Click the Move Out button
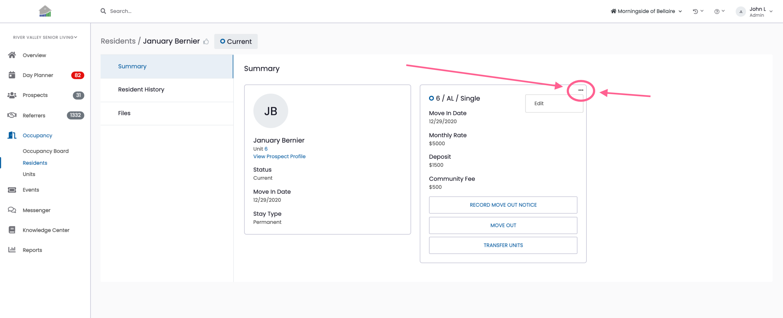 tap(503, 225)
